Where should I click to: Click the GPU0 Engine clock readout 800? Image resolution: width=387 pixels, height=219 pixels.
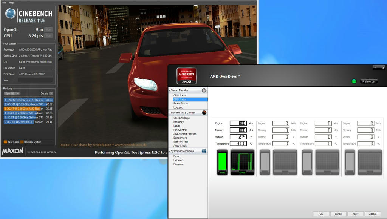(x=238, y=123)
